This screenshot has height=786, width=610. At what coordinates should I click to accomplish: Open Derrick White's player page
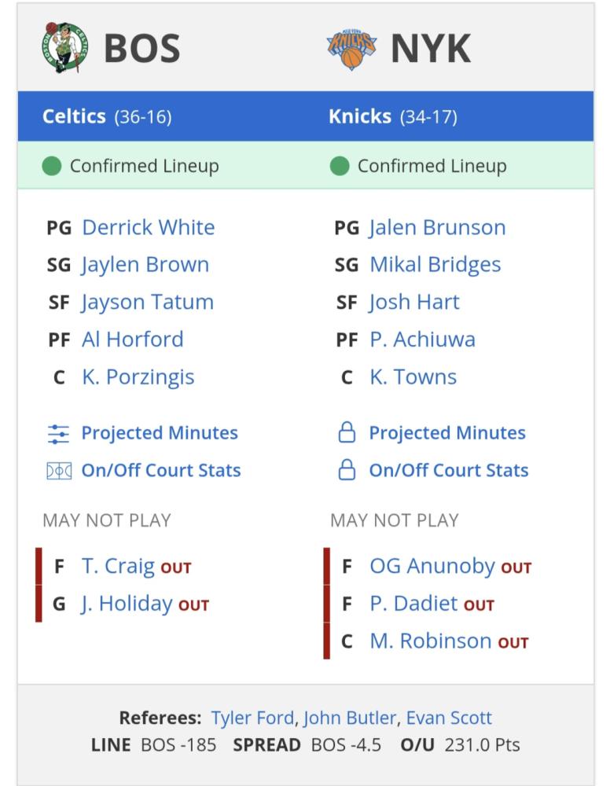(x=149, y=228)
